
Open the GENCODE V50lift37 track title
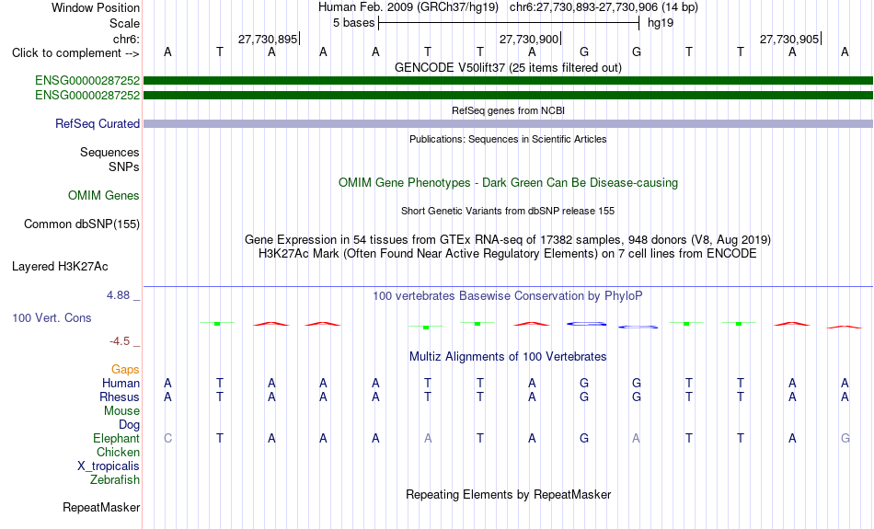click(x=508, y=67)
